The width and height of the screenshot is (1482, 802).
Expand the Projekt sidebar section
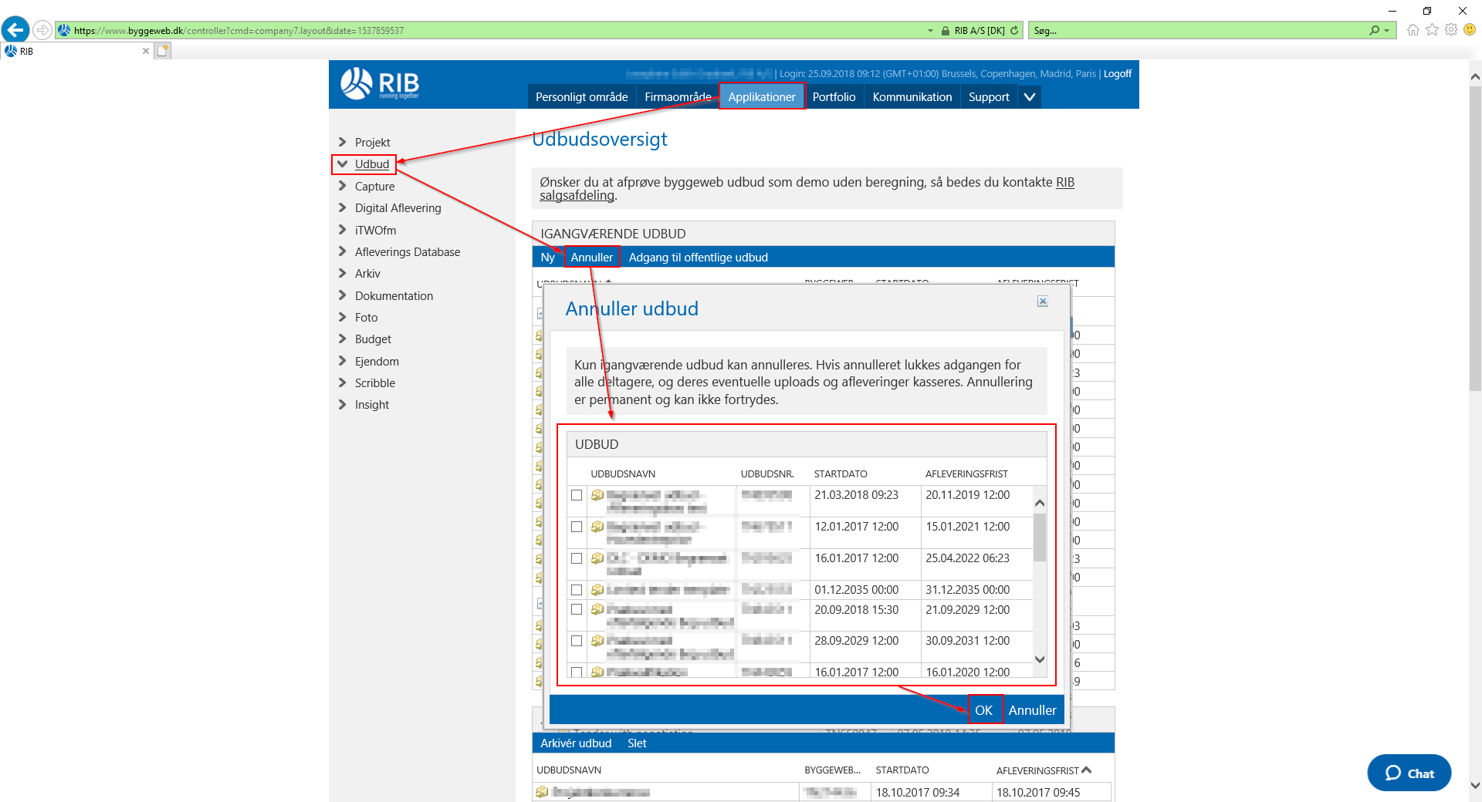(343, 142)
